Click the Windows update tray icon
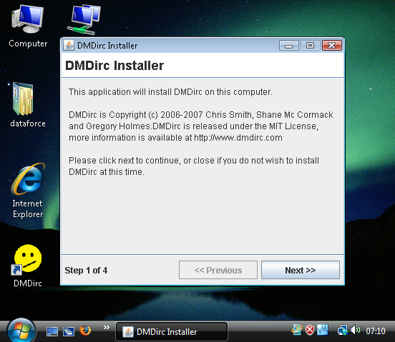This screenshot has height=342, width=395. click(x=297, y=330)
